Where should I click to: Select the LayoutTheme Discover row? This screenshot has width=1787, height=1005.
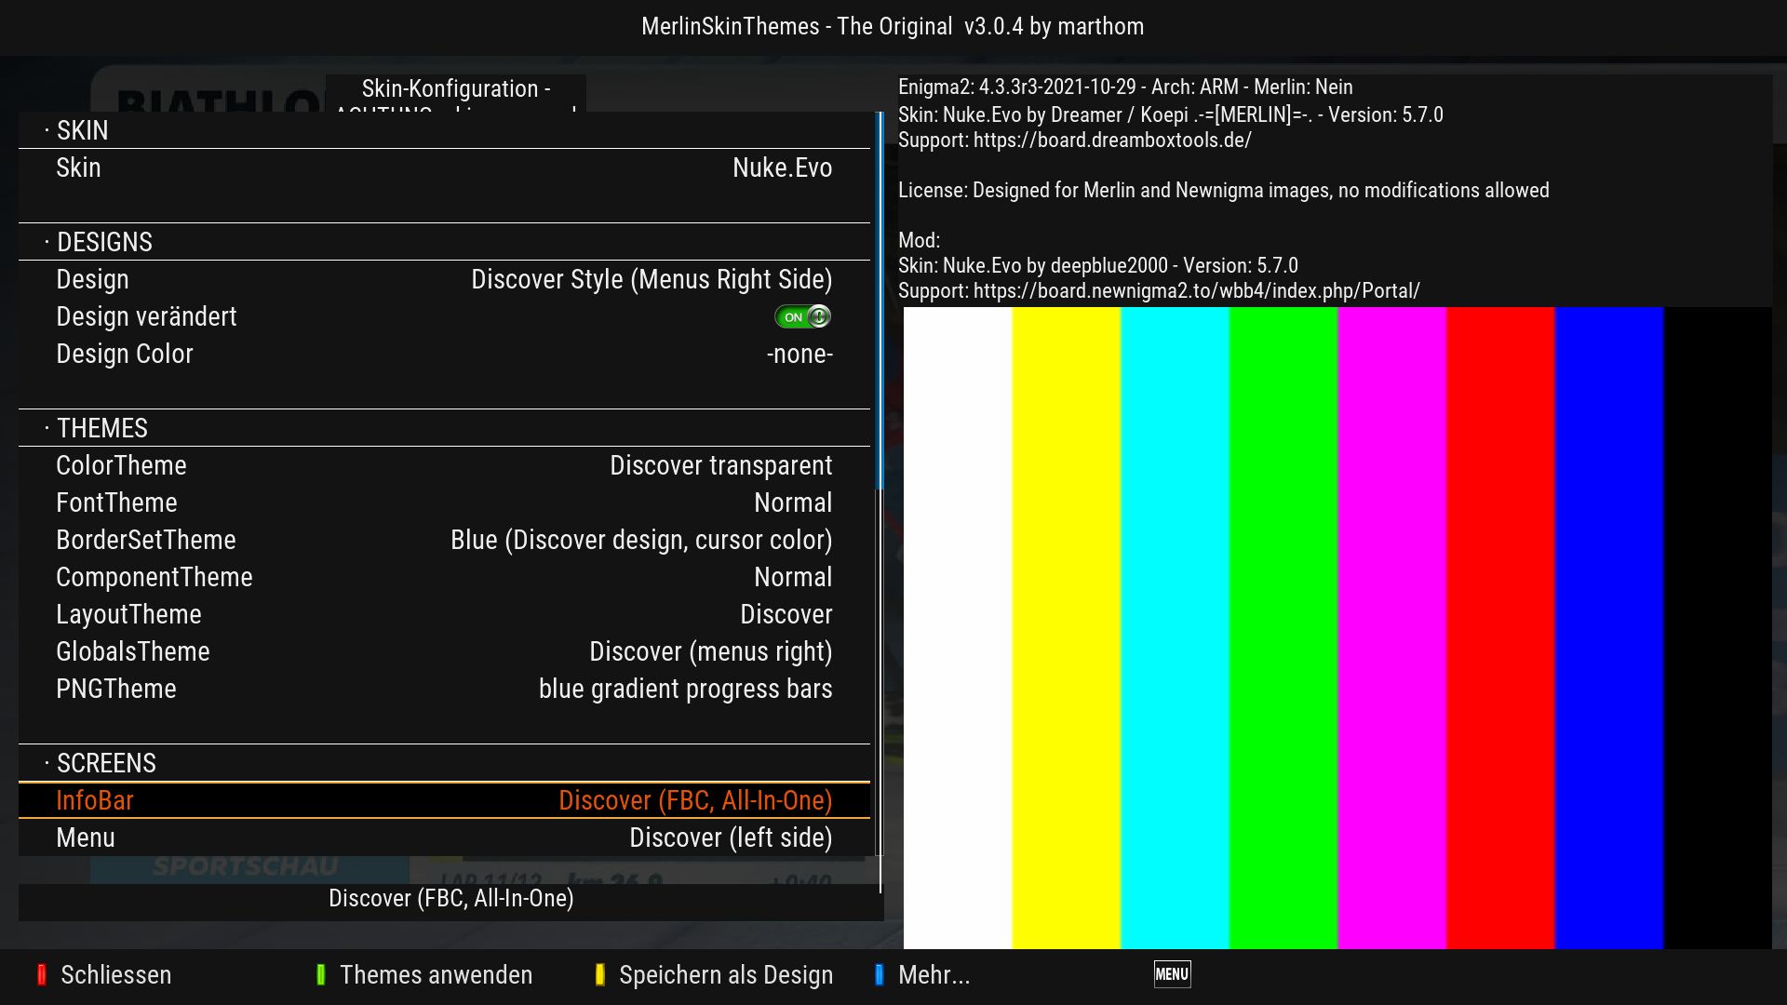click(x=444, y=614)
